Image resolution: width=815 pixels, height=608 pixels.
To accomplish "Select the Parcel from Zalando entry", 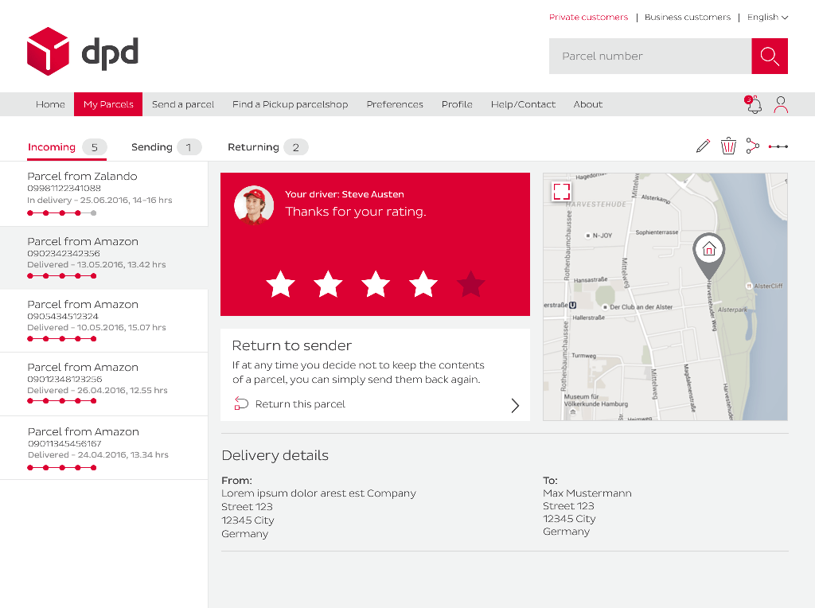I will (104, 194).
